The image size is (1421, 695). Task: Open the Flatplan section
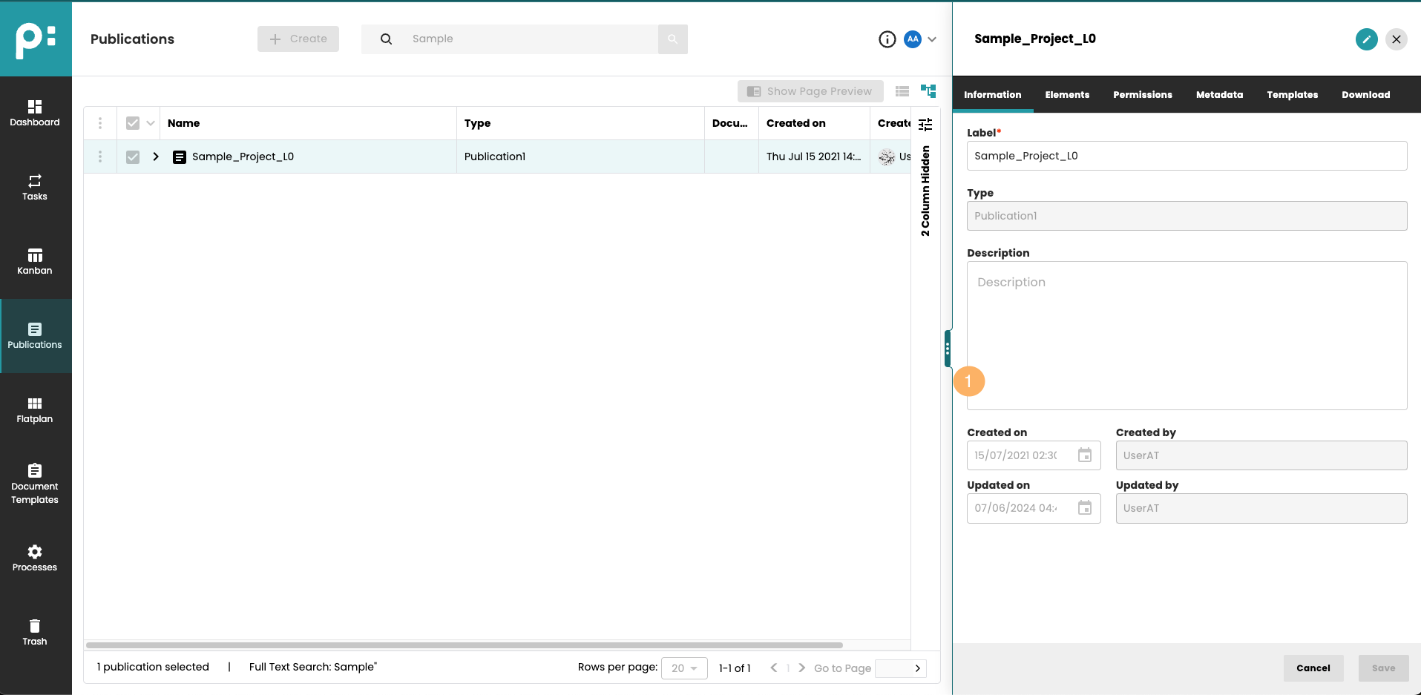point(35,409)
